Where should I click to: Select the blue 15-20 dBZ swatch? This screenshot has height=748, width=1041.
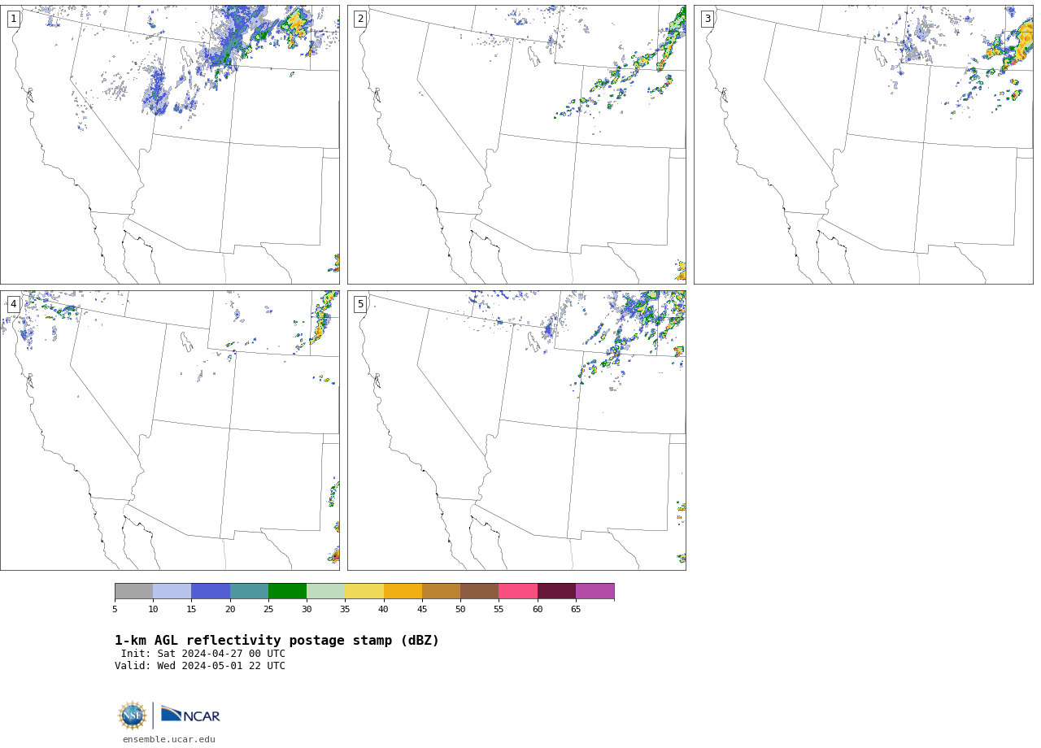(211, 591)
